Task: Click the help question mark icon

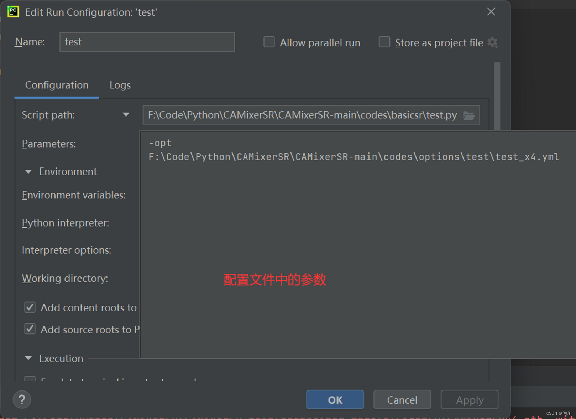Action: coord(21,399)
